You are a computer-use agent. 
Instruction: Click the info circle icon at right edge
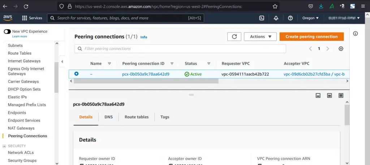(356, 34)
